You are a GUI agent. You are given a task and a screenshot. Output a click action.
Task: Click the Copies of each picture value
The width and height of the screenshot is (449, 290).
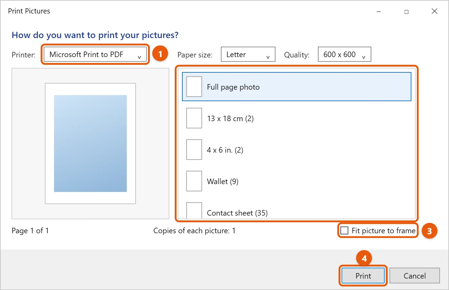[234, 231]
